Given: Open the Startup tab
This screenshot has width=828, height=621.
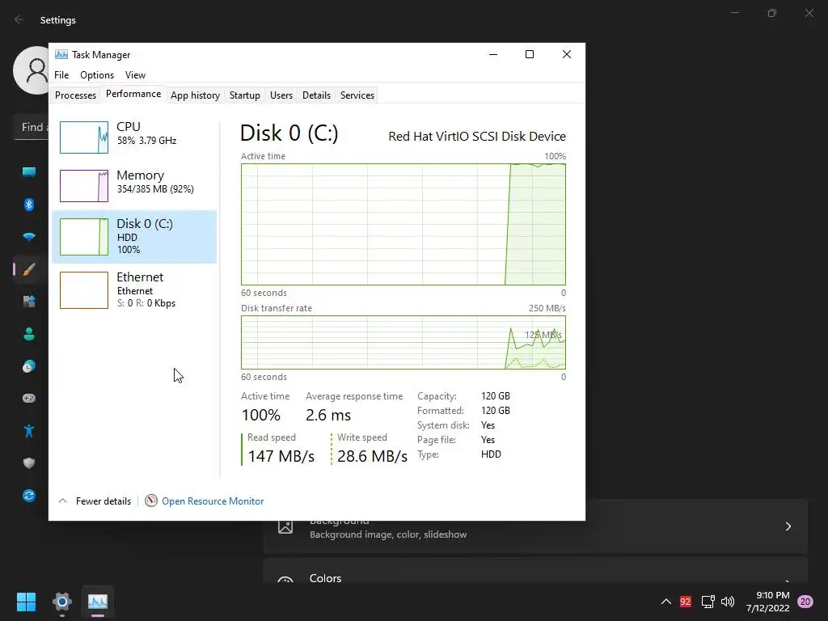Looking at the screenshot, I should coord(244,95).
